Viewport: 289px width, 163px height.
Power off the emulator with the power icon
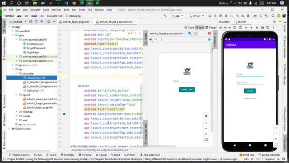220,28
